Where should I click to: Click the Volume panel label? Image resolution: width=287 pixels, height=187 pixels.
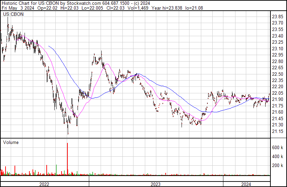click(10, 142)
